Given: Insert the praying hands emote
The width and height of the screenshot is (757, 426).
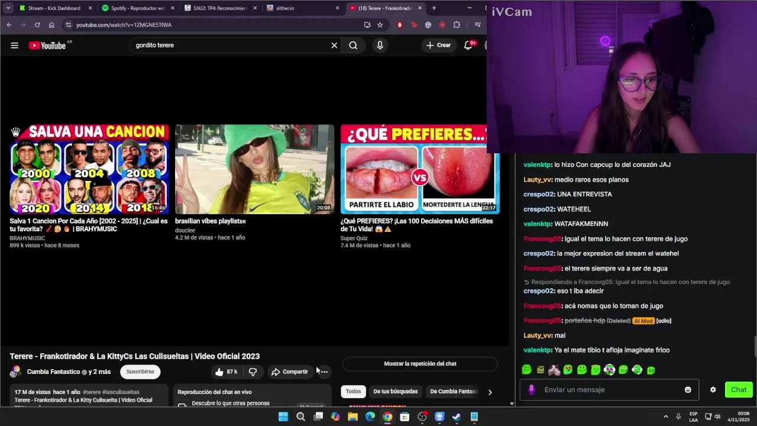Looking at the screenshot, I should click(554, 370).
